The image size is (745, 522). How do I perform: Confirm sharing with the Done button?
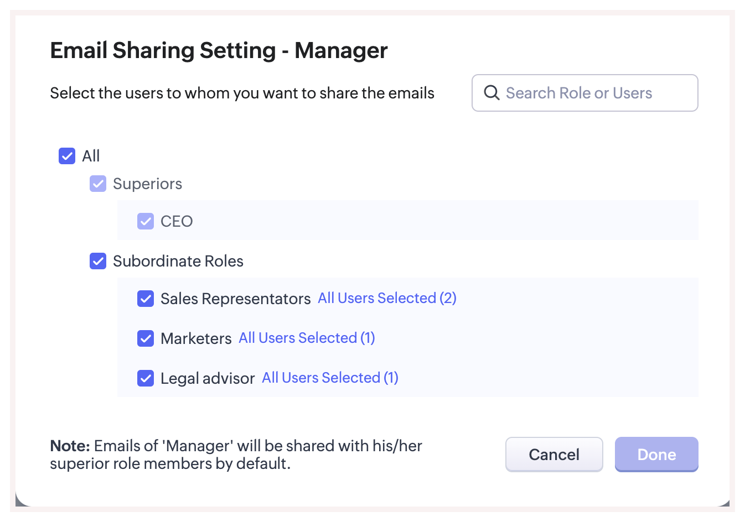tap(656, 455)
